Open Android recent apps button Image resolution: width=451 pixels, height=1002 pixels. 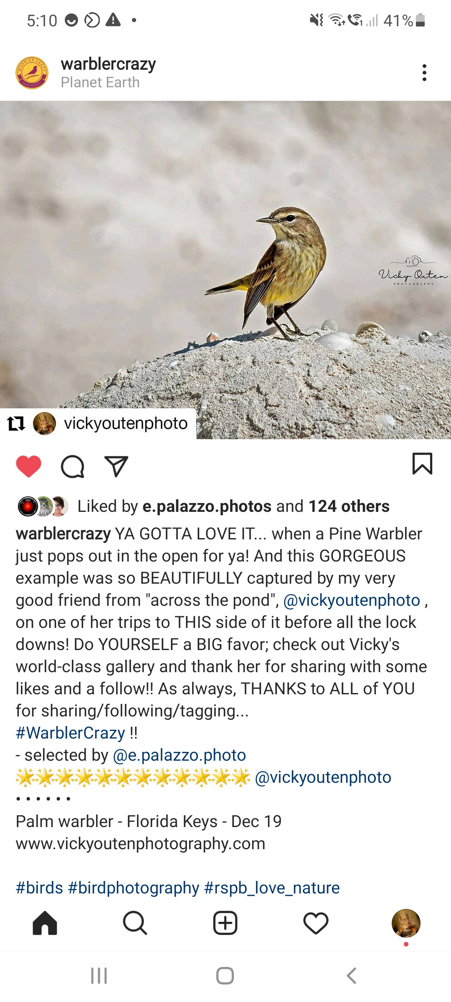click(x=99, y=976)
